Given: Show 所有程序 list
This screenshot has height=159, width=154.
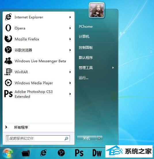Looking at the screenshot, I should coord(21,127).
